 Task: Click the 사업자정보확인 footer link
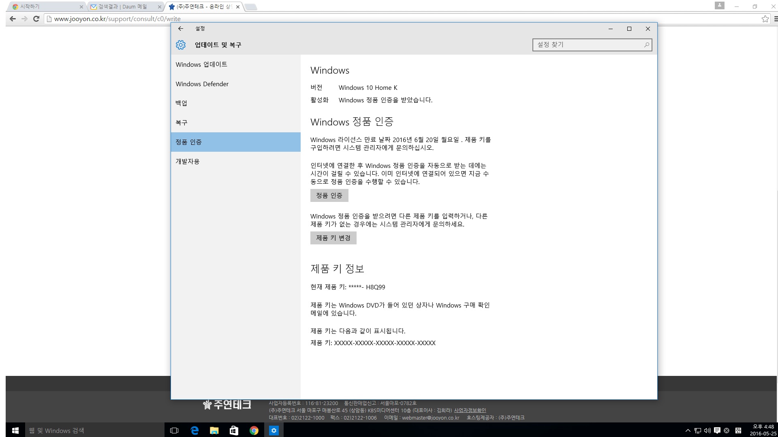[x=470, y=410]
